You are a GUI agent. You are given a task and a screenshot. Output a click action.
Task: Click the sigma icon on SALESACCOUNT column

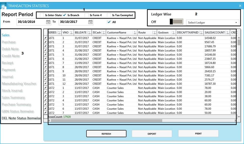[x=228, y=33]
